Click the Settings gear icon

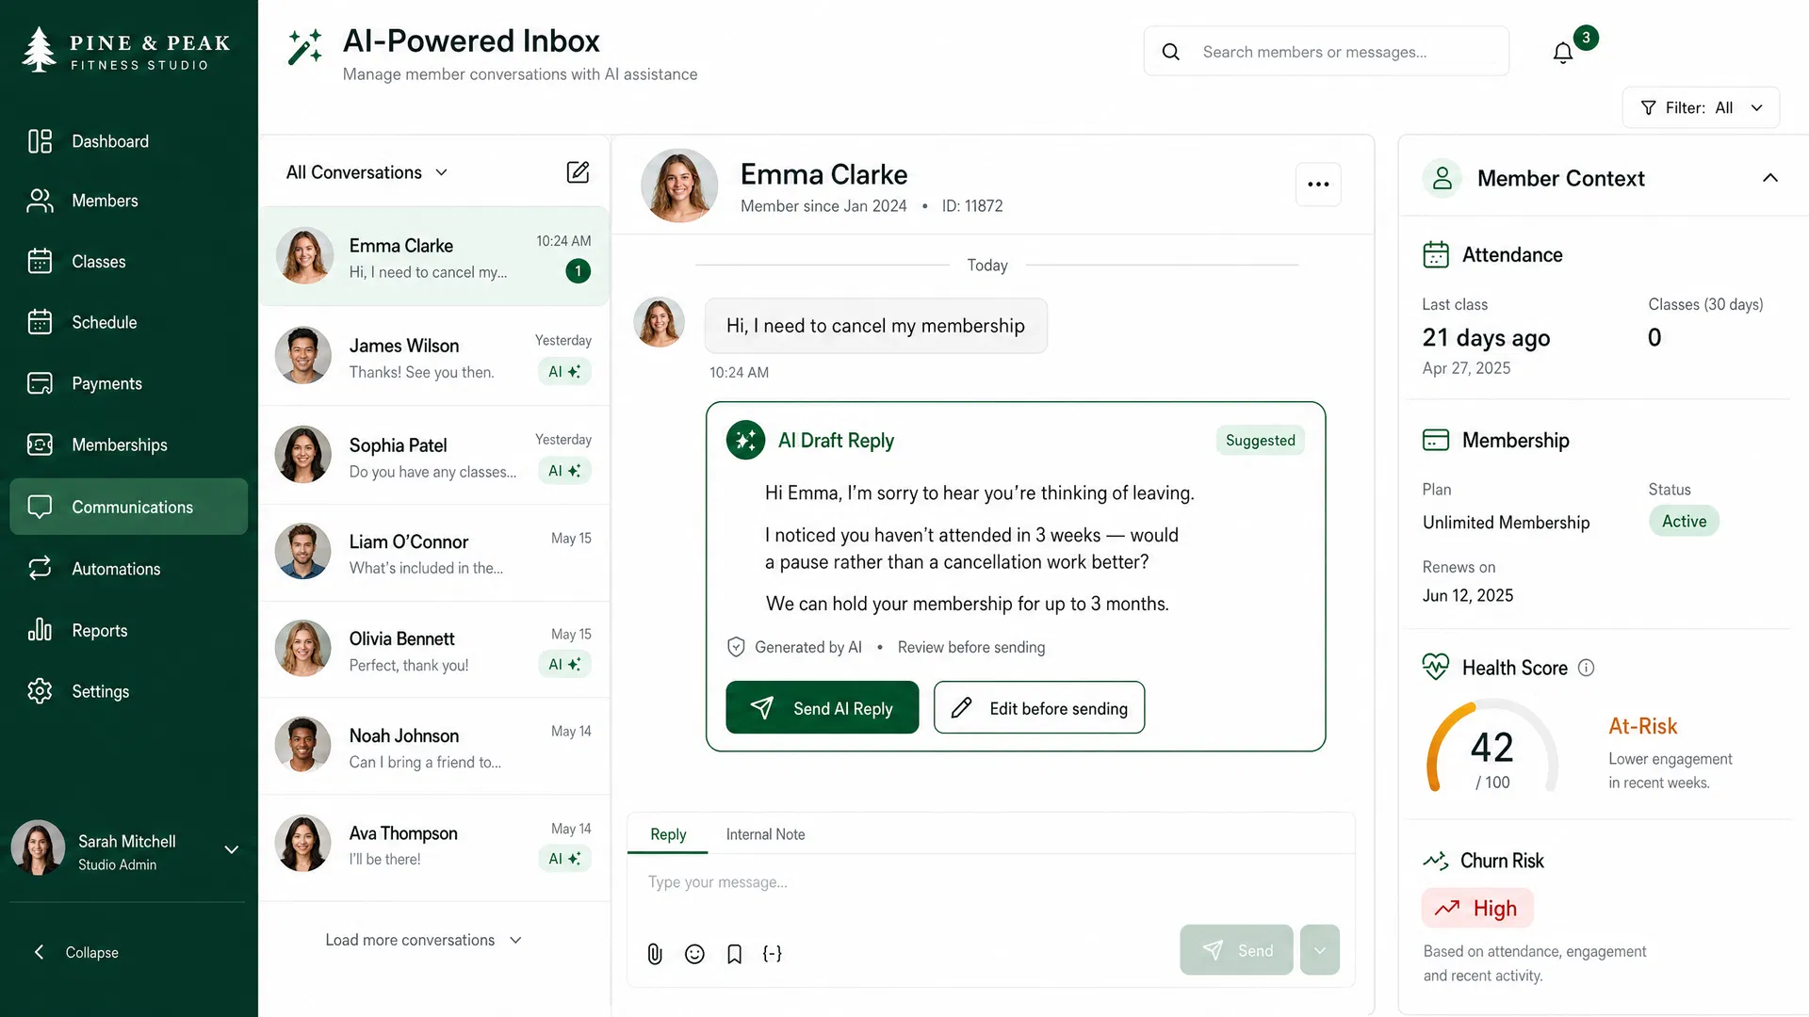pyautogui.click(x=40, y=691)
